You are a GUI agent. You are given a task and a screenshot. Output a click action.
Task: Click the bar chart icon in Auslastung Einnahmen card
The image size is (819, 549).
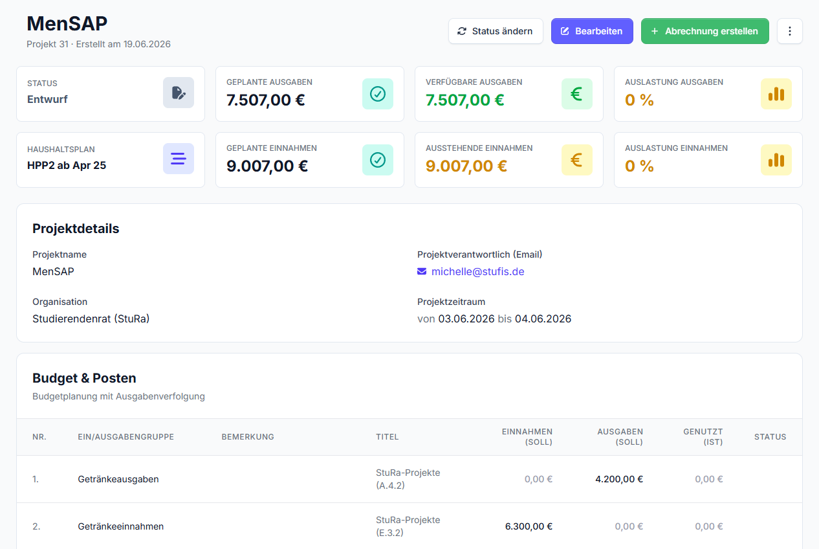776,160
